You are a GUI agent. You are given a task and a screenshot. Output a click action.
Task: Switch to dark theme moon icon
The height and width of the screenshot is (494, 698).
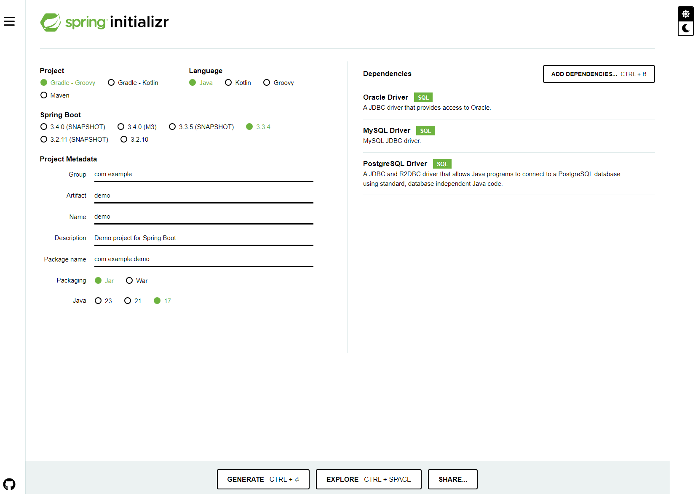pyautogui.click(x=686, y=28)
